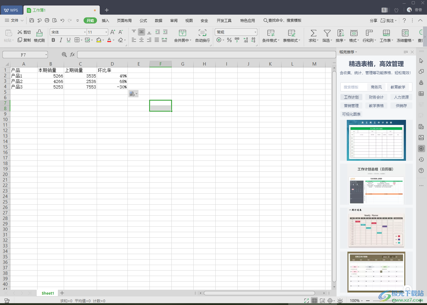This screenshot has width=427, height=305.
Task: Open Print Preview from the quick access toolbar
Action: tap(55, 20)
